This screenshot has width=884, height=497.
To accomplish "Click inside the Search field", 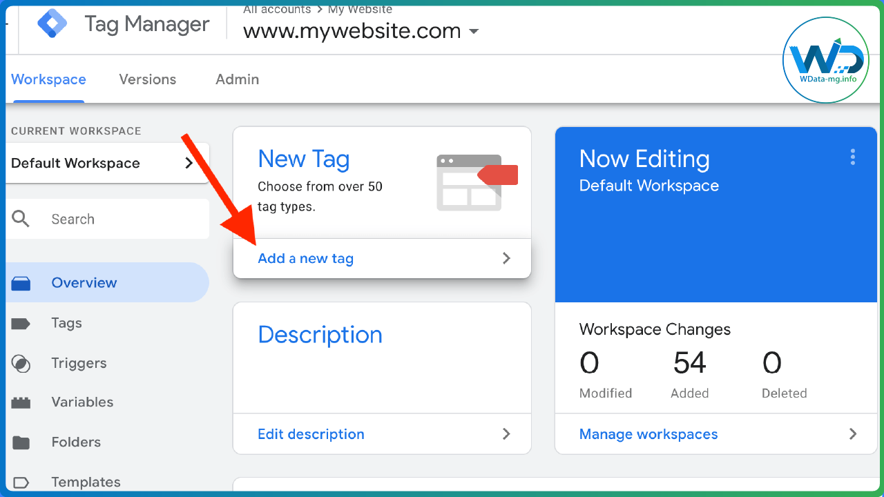I will [104, 219].
